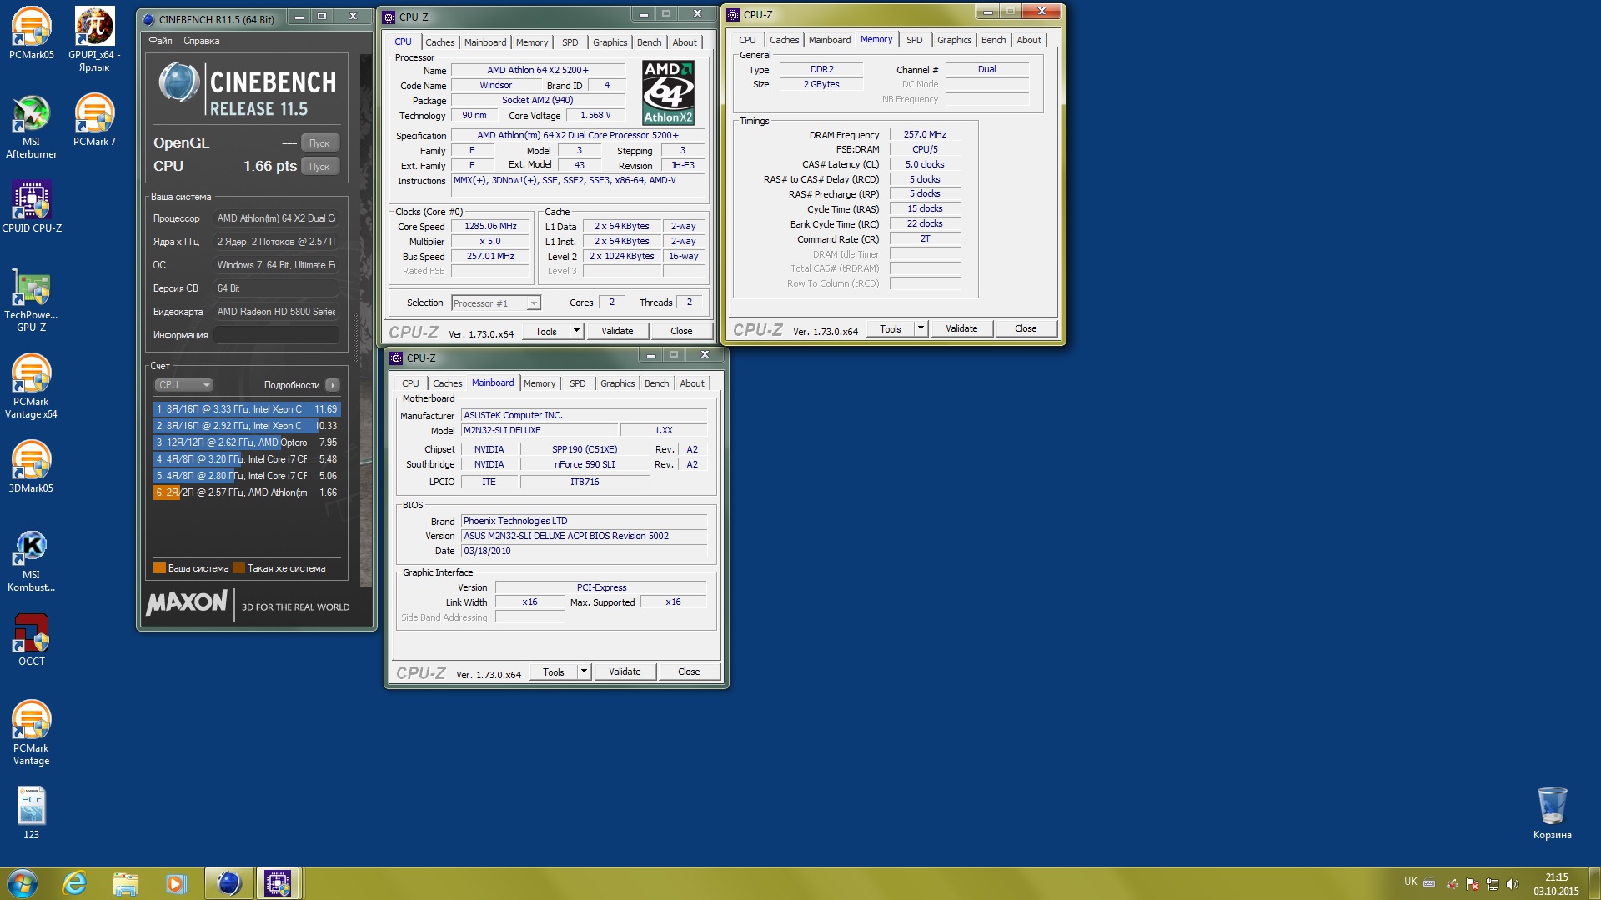The image size is (1601, 900).
Task: Expand Подробности details arrow in Cinebench
Action: (x=333, y=385)
